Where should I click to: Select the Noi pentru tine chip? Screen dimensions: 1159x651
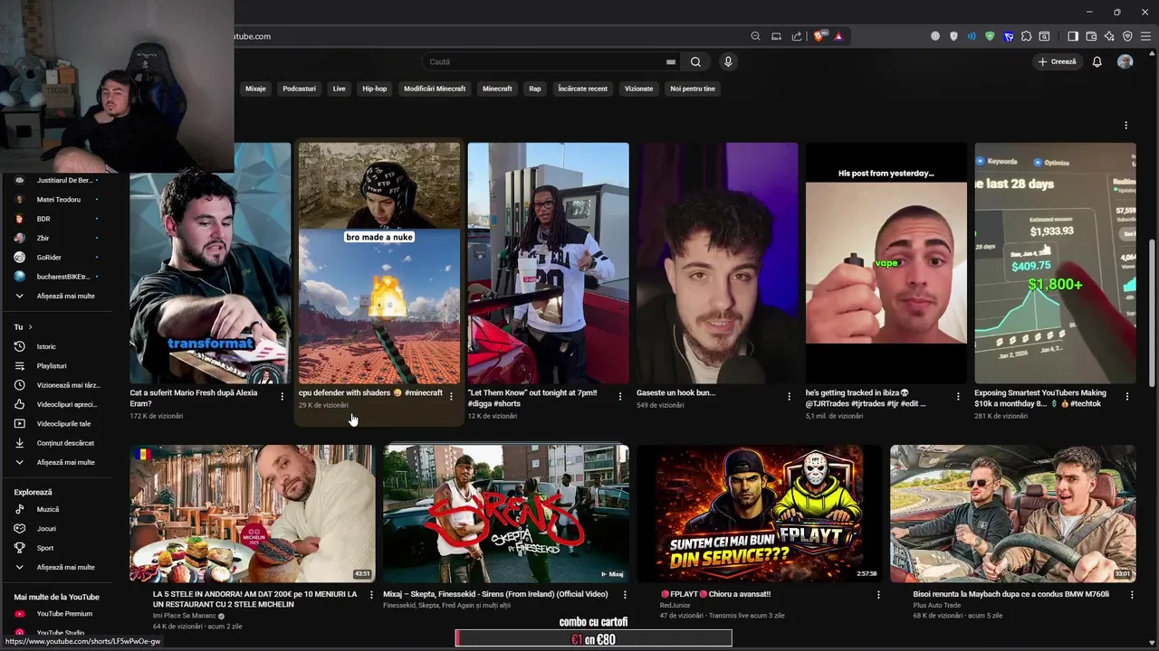coord(693,89)
